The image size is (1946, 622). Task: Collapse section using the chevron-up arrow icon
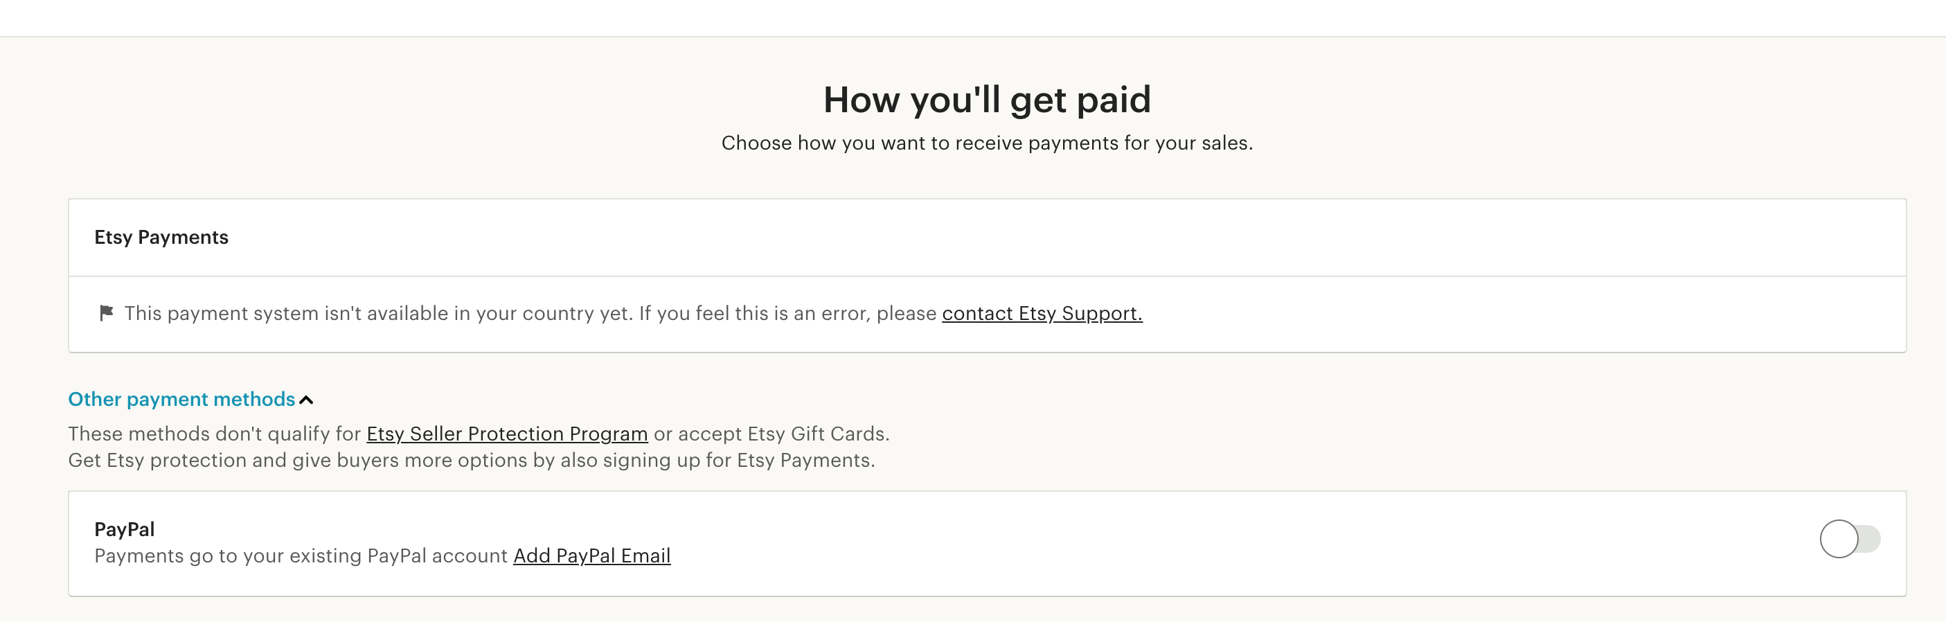(306, 400)
